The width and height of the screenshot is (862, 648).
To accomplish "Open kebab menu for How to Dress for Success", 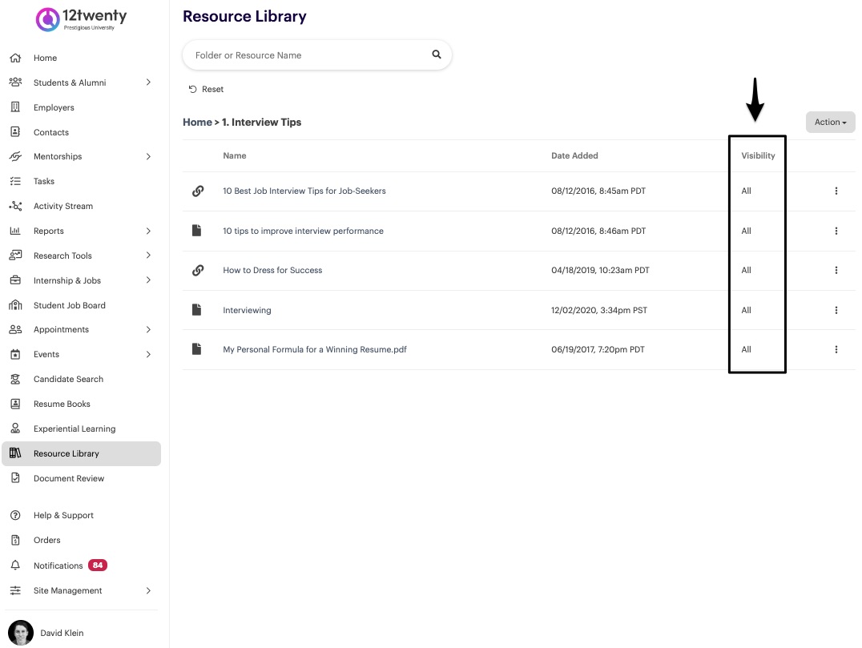I will (x=836, y=271).
